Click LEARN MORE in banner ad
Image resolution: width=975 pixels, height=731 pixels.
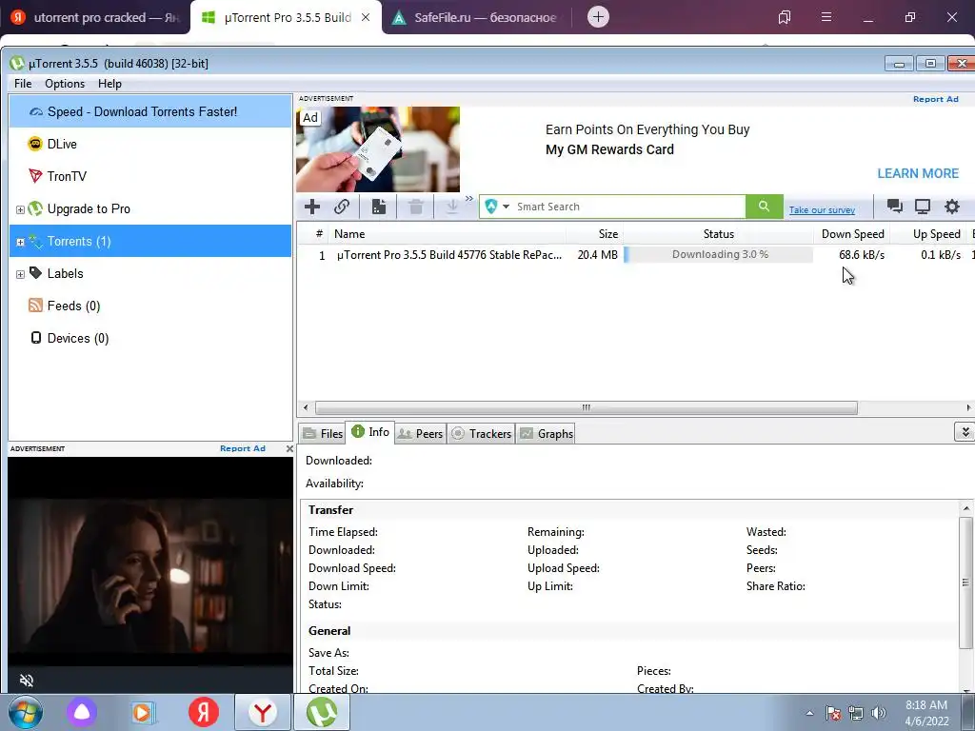click(918, 173)
